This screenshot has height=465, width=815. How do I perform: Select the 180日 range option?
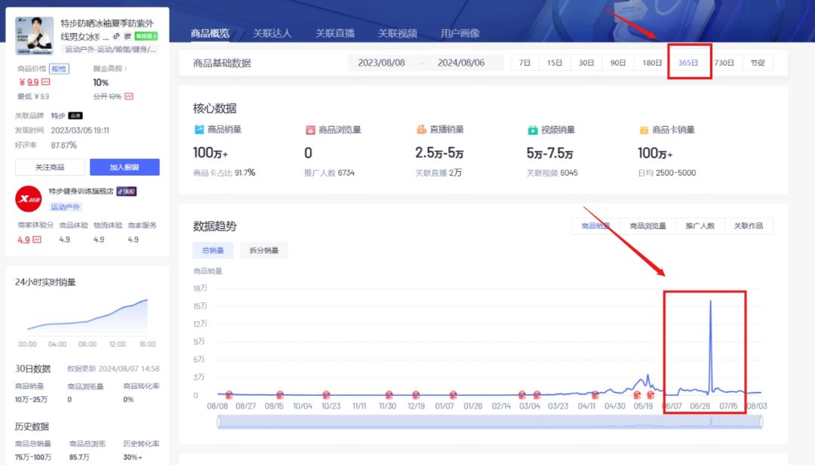[x=652, y=63]
